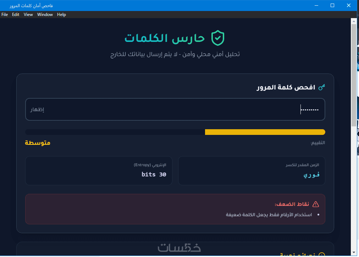Open the Edit menu
This screenshot has width=359, height=257.
pyautogui.click(x=16, y=15)
